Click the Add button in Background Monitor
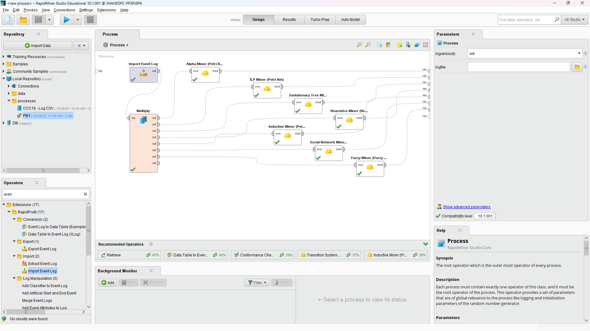Screen dimensions: 590x331 pos(108,282)
